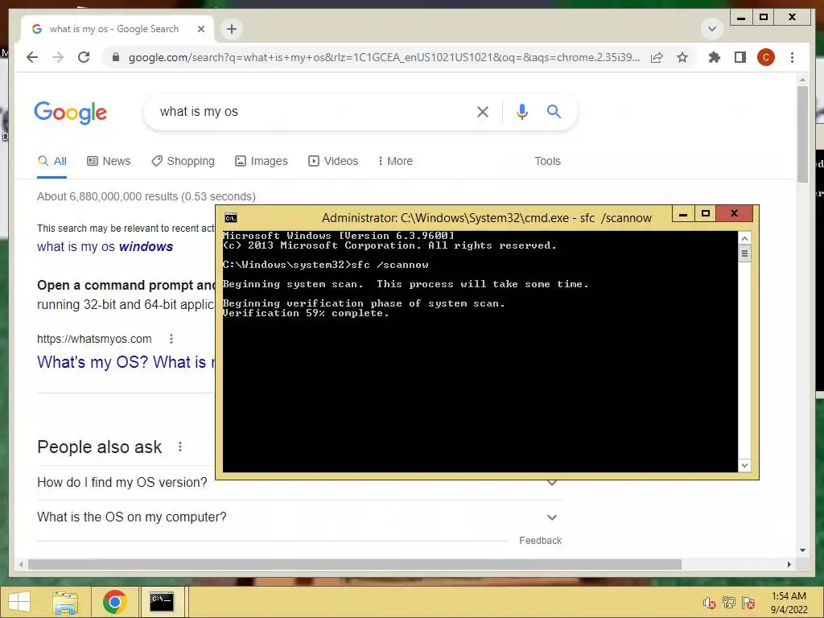Screen dimensions: 824x618
Task: Click the muted volume tray icon
Action: click(x=710, y=603)
